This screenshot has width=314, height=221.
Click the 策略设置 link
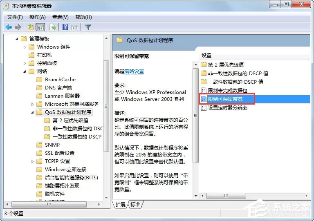[134, 71]
